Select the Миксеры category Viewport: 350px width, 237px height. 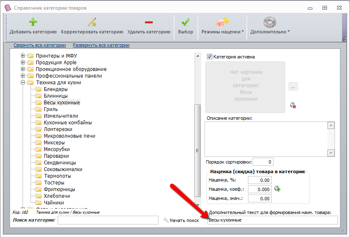54,143
